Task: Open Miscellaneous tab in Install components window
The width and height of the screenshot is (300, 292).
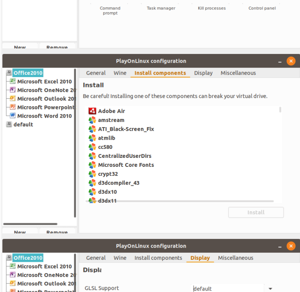Action: pos(238,73)
